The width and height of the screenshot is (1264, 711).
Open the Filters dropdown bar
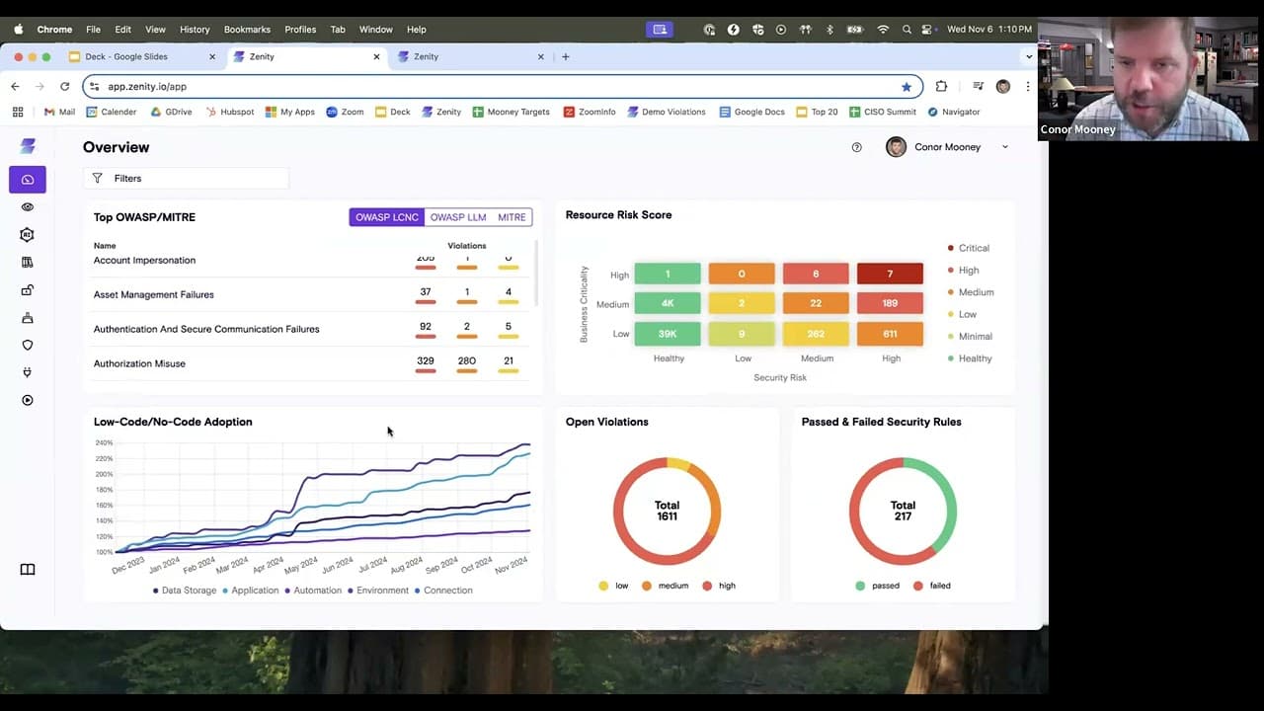(186, 179)
